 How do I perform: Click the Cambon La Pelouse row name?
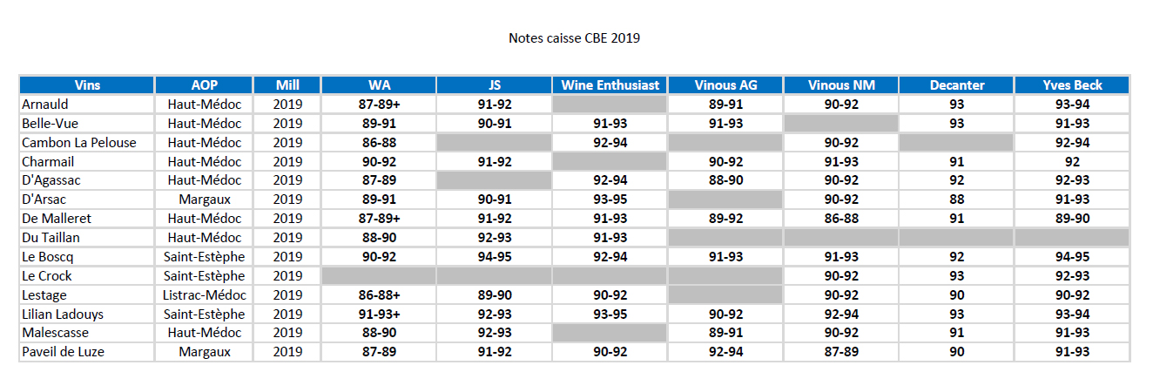coord(79,143)
